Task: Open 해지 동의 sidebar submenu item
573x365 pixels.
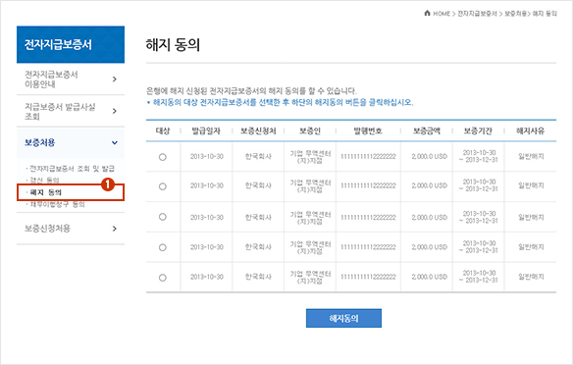Action: 46,192
